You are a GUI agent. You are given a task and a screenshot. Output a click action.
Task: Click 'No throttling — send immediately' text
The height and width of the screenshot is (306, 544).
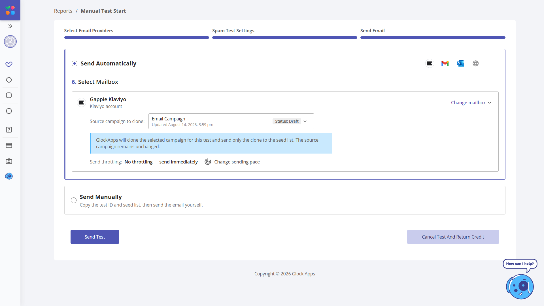coord(161,162)
